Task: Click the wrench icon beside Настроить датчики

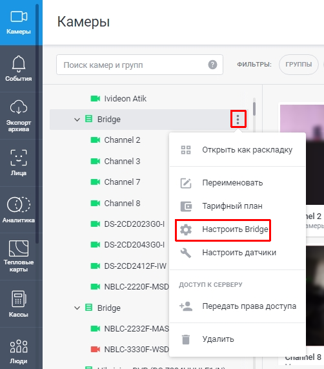Action: click(x=186, y=253)
